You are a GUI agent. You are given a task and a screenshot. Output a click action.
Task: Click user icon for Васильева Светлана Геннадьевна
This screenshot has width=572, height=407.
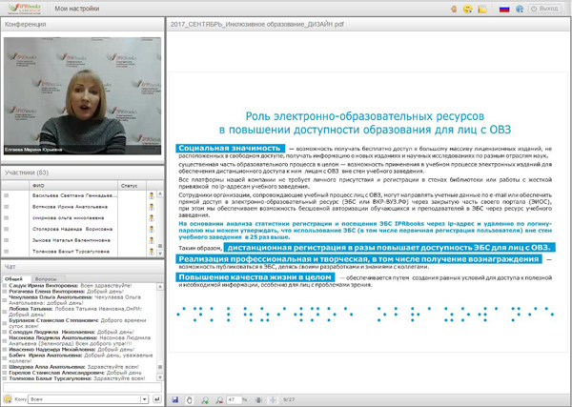click(x=152, y=195)
